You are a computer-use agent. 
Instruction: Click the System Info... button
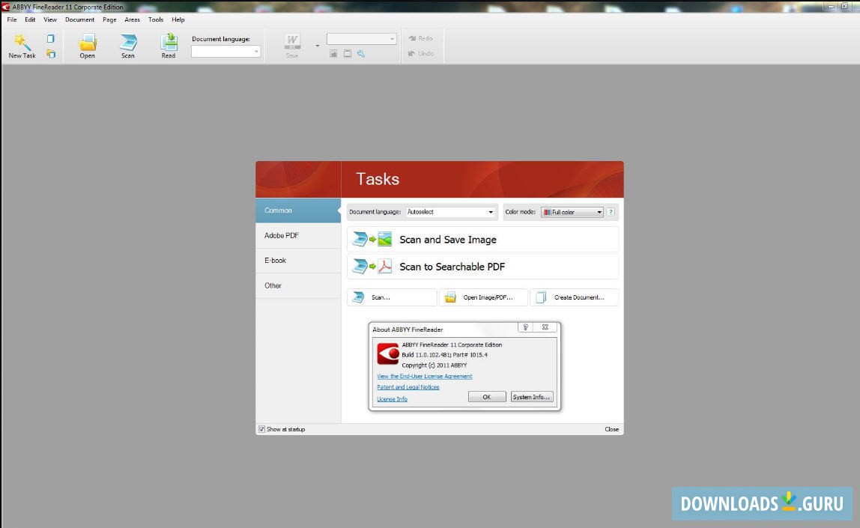click(531, 397)
